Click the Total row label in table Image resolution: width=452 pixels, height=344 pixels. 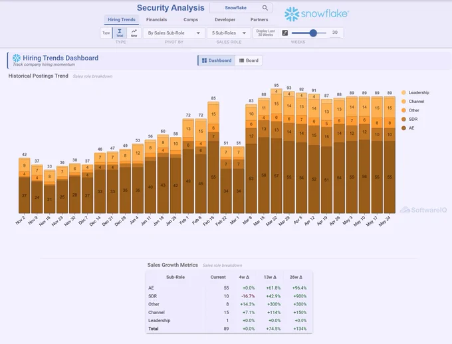(154, 329)
